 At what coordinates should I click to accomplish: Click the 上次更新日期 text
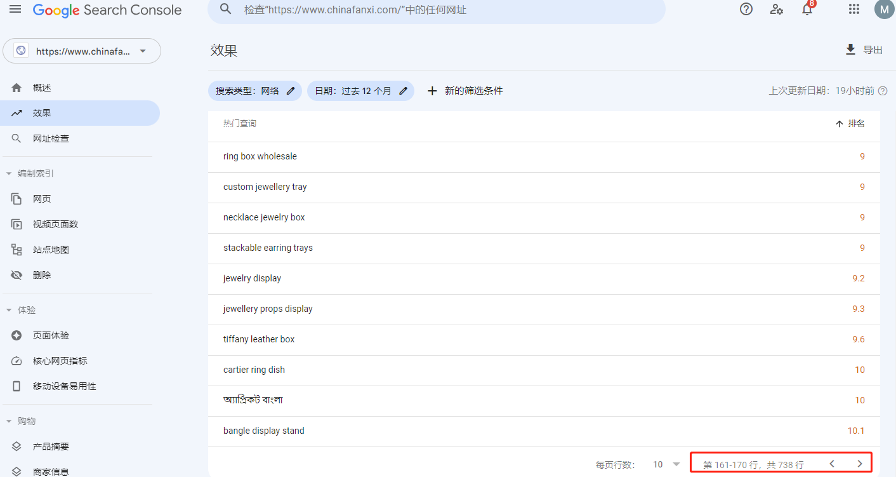click(x=821, y=91)
